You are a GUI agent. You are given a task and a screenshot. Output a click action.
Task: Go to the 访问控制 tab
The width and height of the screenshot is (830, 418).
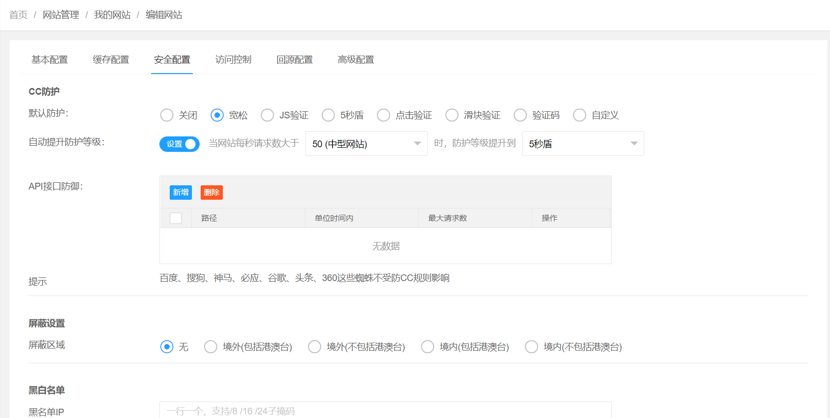(x=233, y=60)
